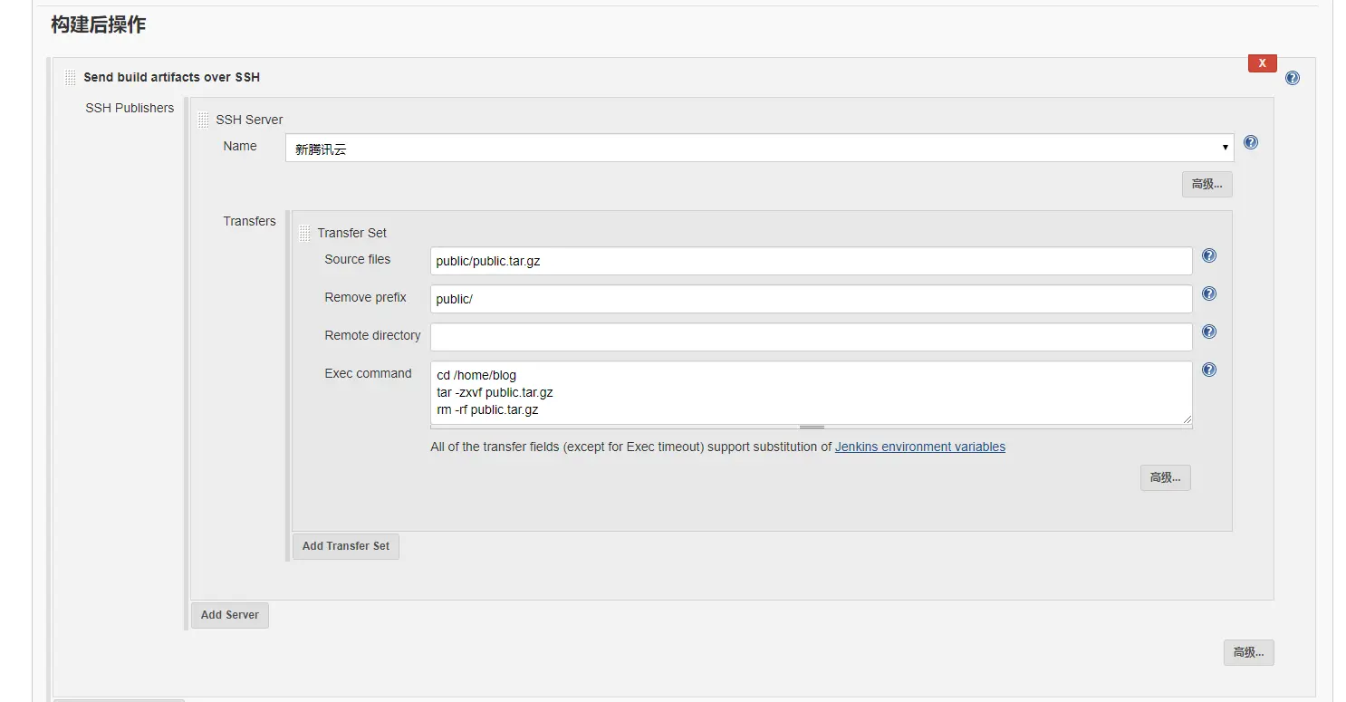Viewport: 1346px width, 702px height.
Task: Show help for Remove prefix field
Action: pos(1208,294)
